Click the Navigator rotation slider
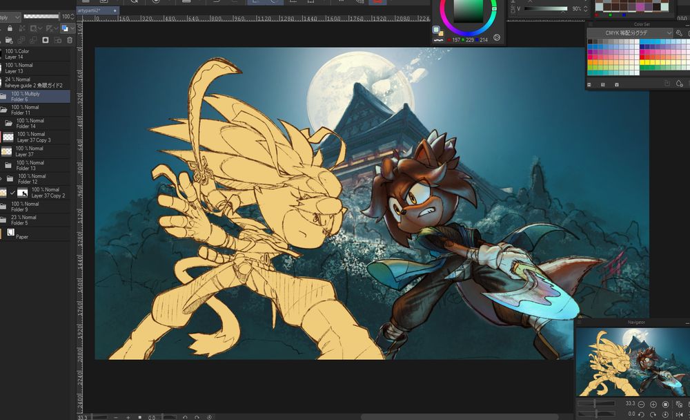690x420 pixels. click(x=596, y=414)
